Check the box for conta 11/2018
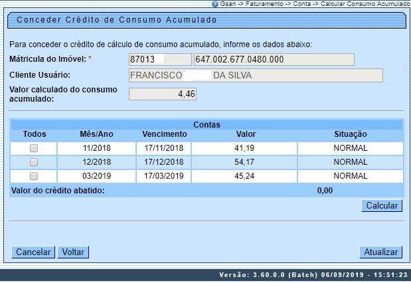 [34, 148]
